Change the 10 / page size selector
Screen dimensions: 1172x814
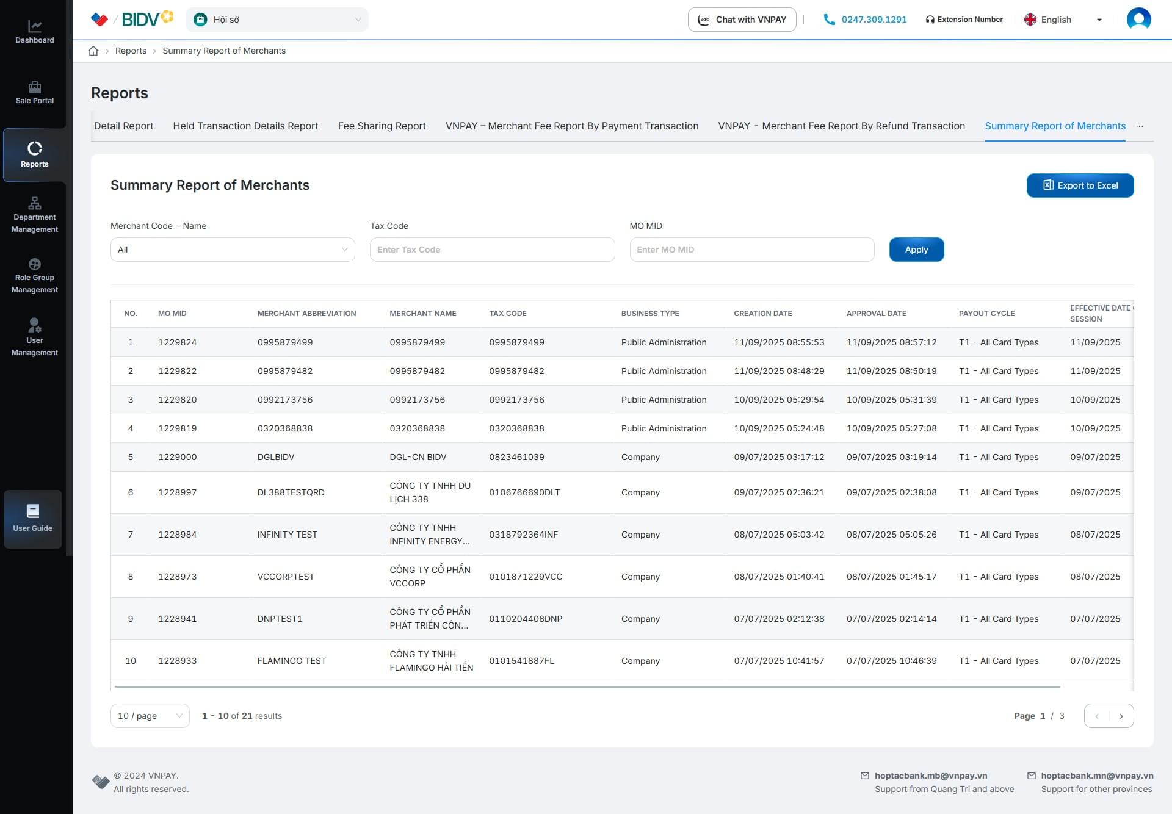tap(150, 716)
